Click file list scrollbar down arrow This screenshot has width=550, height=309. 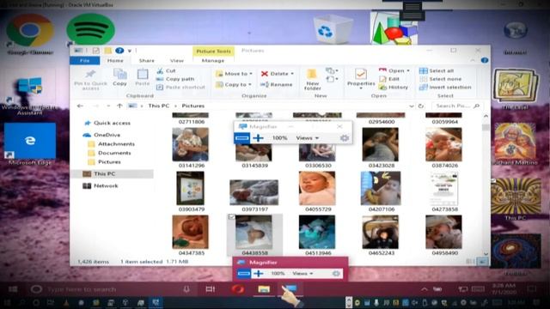pos(486,254)
